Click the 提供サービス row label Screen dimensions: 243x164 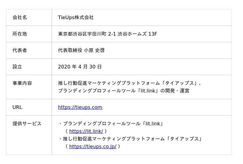coord(27,124)
